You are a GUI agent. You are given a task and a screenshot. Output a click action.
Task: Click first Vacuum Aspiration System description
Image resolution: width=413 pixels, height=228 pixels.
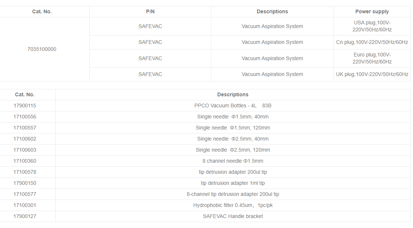coord(272,26)
